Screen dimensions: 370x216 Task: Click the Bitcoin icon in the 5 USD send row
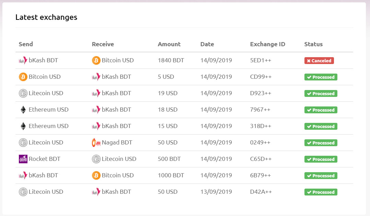pos(23,77)
